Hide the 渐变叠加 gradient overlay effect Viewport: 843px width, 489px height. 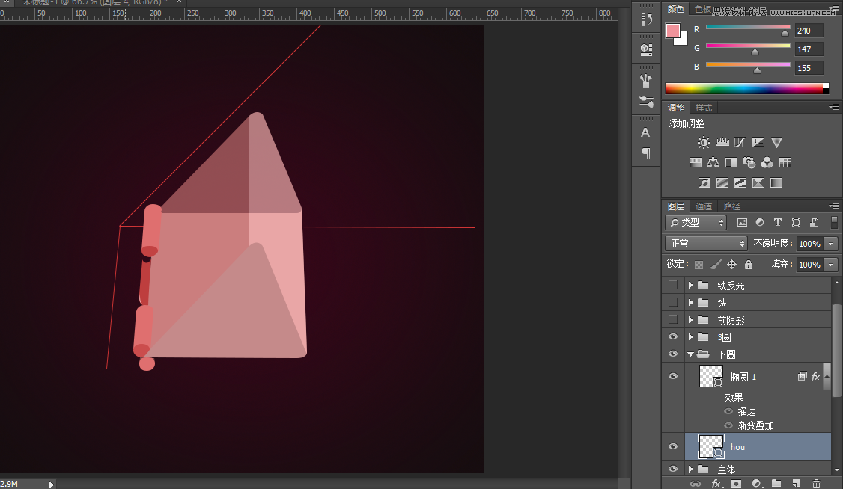click(x=728, y=425)
